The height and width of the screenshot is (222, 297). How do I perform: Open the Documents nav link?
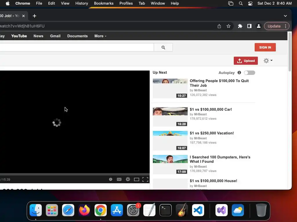pyautogui.click(x=77, y=36)
